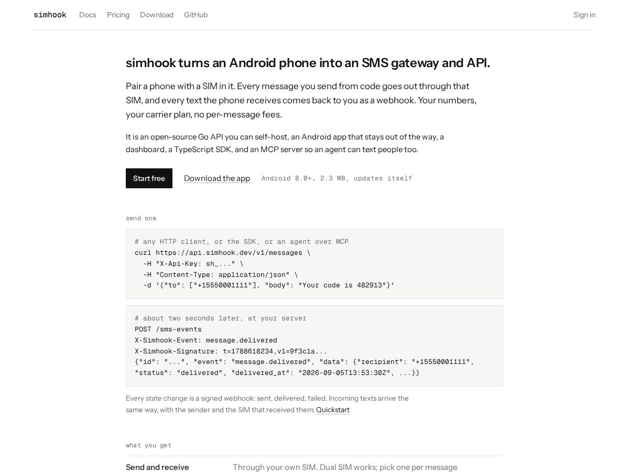Click the delivered_at JSON payload line
Image resolution: width=629 pixels, height=472 pixels.
pos(277,373)
